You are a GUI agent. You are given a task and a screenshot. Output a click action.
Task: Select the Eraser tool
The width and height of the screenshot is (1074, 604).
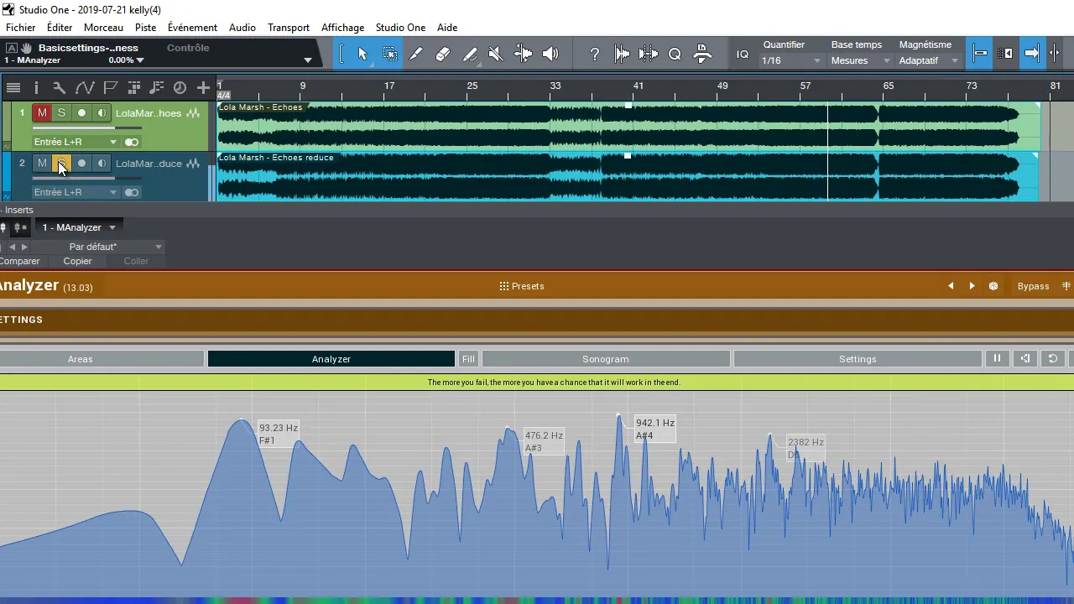pos(443,54)
